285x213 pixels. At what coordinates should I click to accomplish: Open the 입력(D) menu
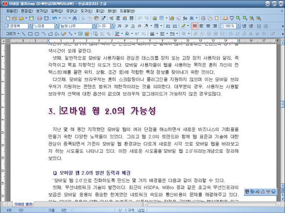pos(57,11)
